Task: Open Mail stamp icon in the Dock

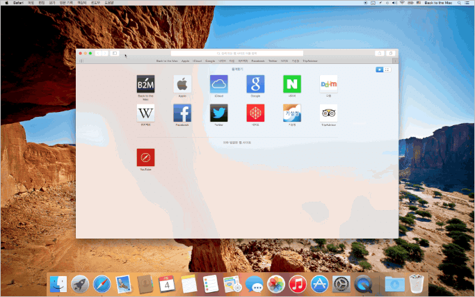Action: click(124, 284)
